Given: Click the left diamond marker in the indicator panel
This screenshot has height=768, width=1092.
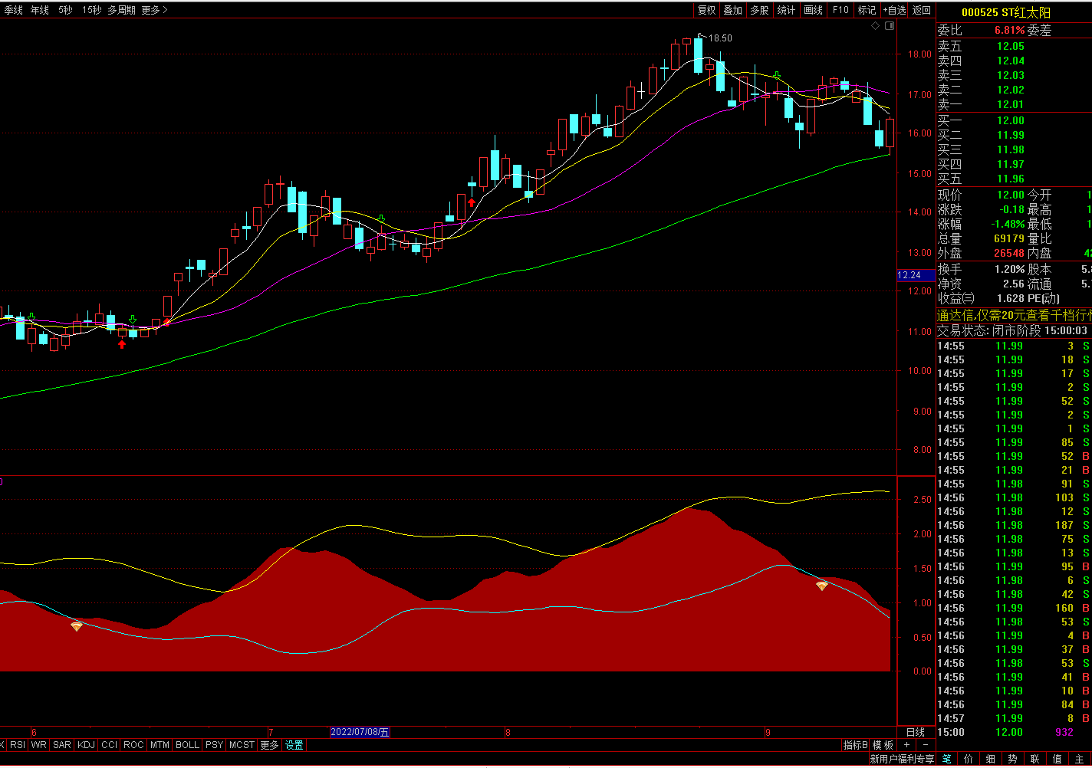Looking at the screenshot, I should [x=77, y=626].
